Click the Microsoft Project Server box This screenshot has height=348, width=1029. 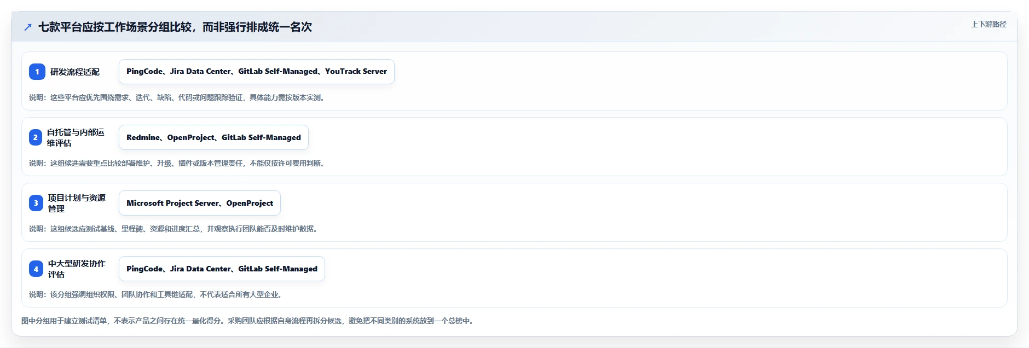pos(200,203)
